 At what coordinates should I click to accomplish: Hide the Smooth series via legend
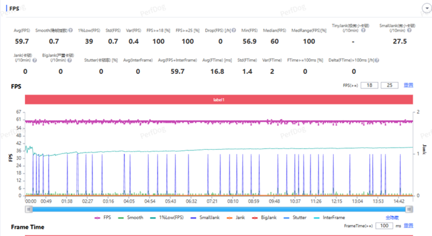click(x=130, y=218)
